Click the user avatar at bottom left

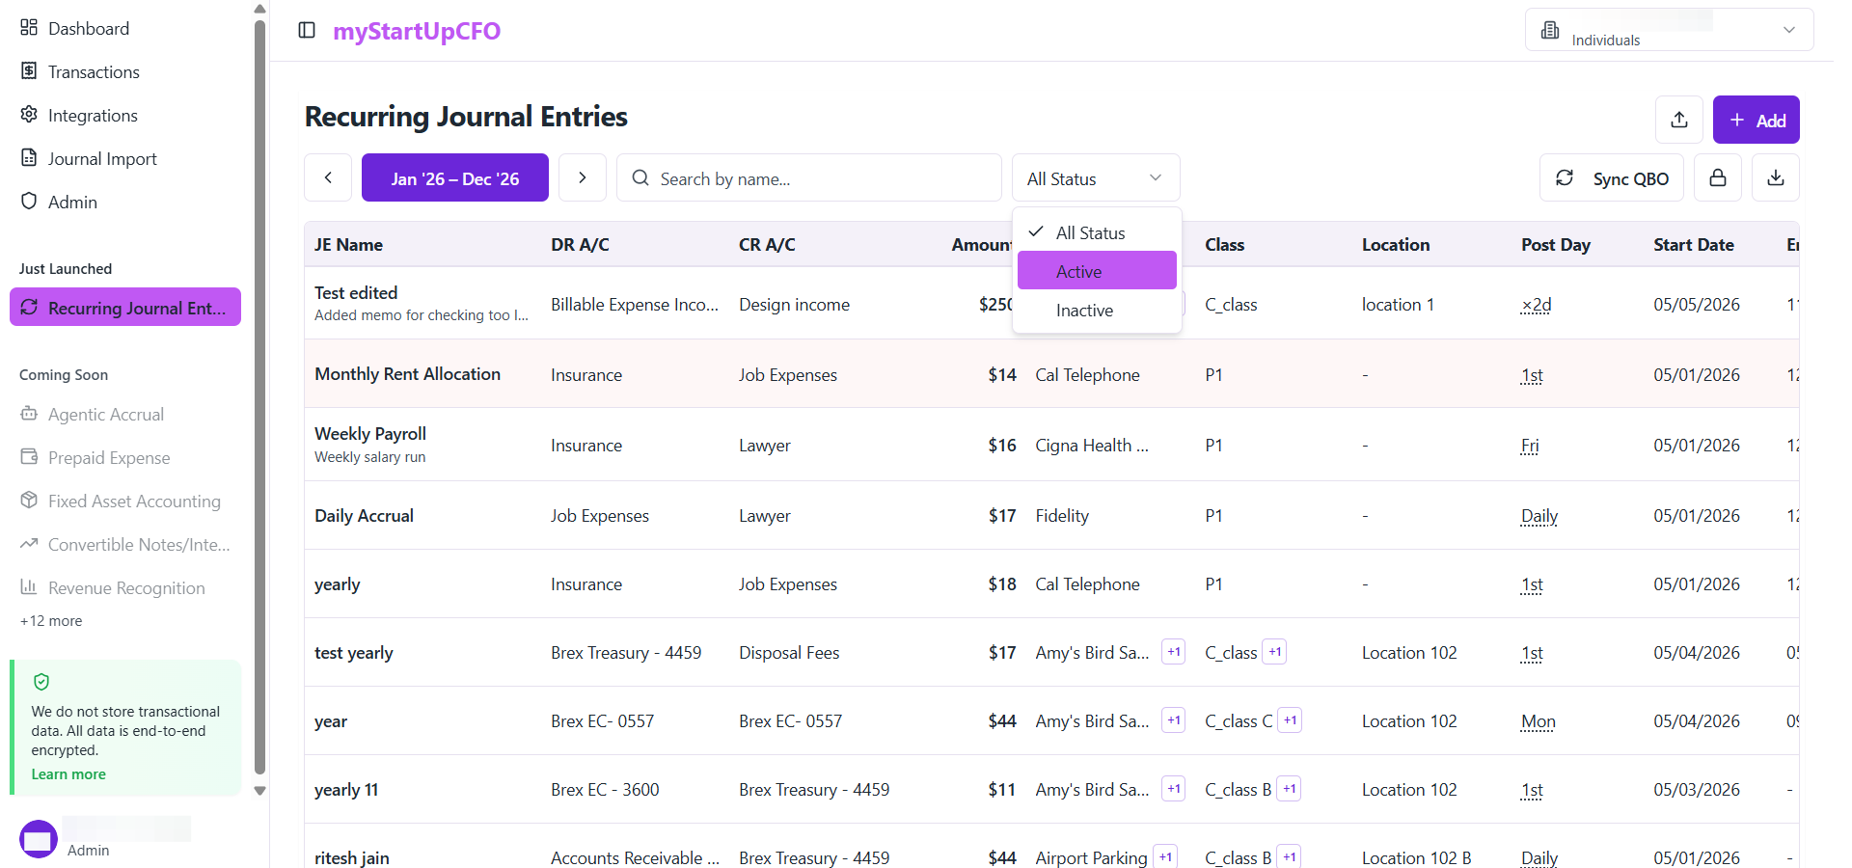pos(39,839)
